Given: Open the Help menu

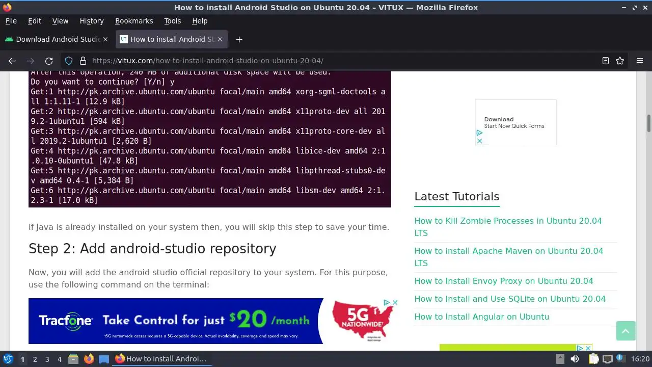Looking at the screenshot, I should pyautogui.click(x=200, y=21).
